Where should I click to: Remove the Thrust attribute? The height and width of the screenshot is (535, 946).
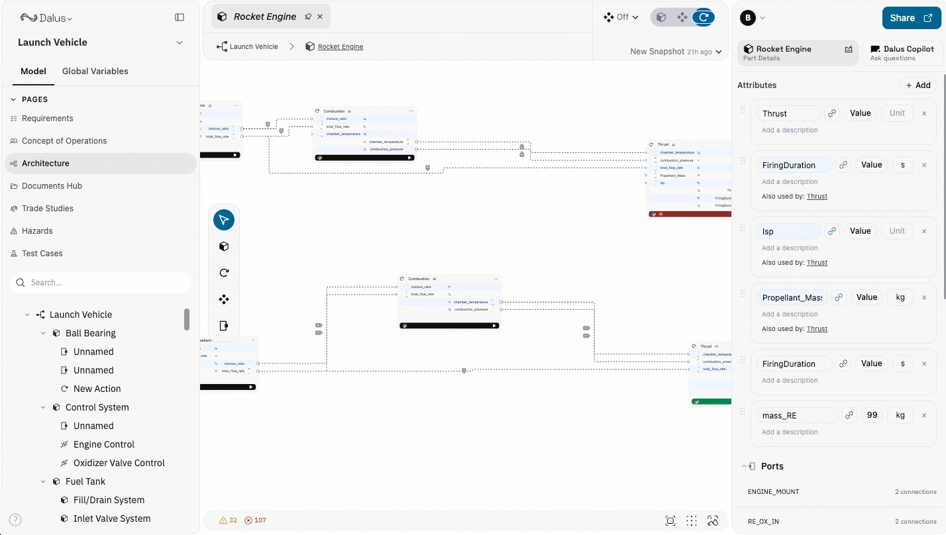click(x=924, y=113)
